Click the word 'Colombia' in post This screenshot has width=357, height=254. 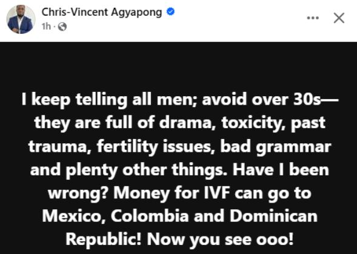pos(150,216)
